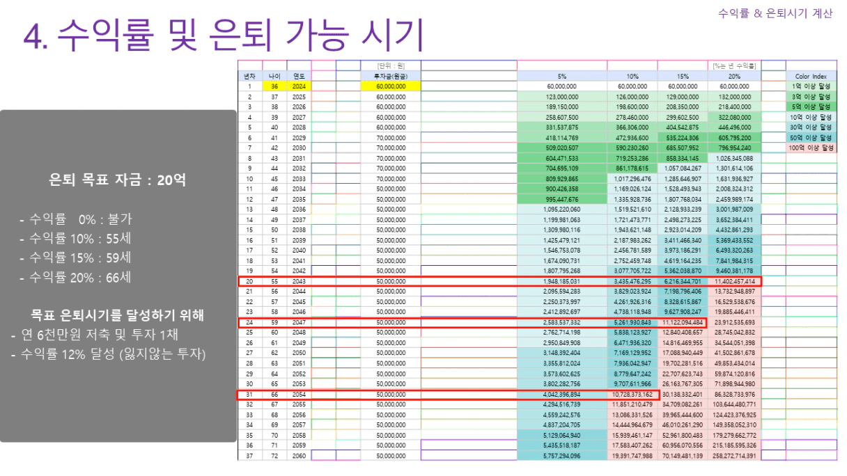The image size is (847, 476).
Task: Select the '수익률 20% : 66세' line
Action: [75, 278]
